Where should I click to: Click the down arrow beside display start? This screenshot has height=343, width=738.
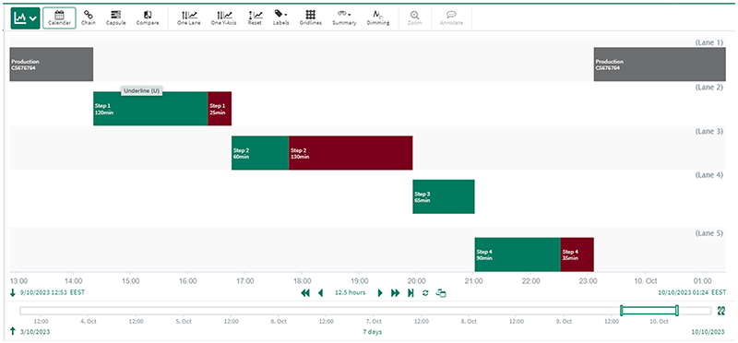(x=13, y=292)
